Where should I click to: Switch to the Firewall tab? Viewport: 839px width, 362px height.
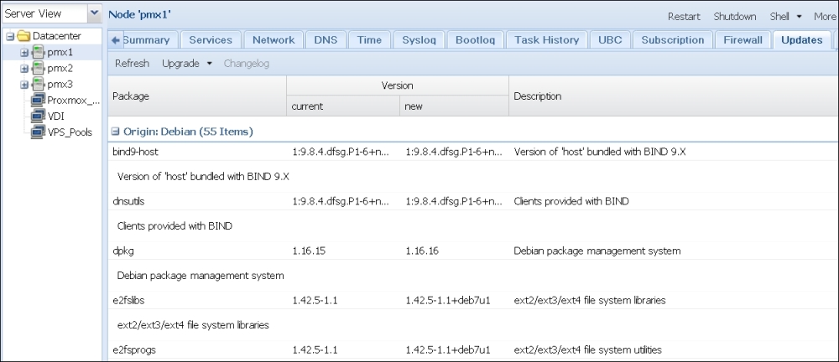pos(743,40)
